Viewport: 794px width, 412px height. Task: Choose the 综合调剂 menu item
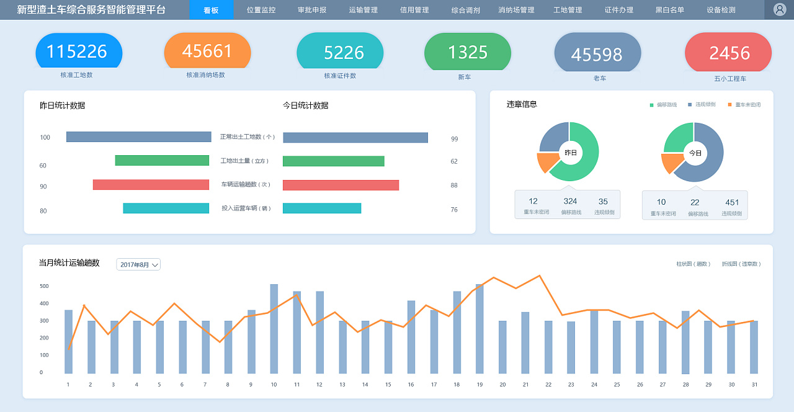click(465, 10)
